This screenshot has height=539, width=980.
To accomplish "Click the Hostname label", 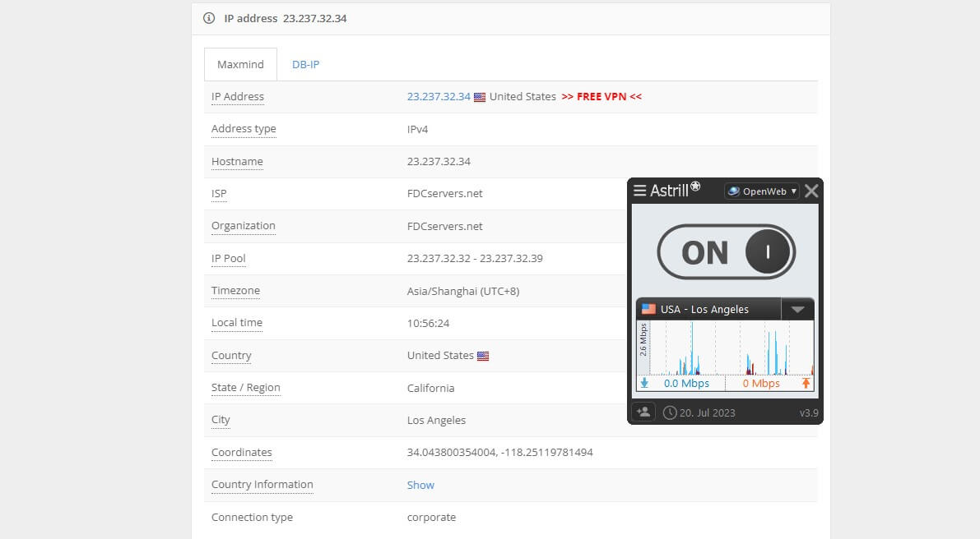I will (237, 162).
